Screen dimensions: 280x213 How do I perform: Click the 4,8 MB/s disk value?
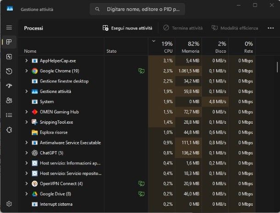point(218,102)
